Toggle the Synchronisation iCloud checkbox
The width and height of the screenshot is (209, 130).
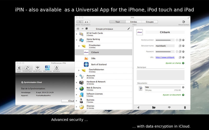(x=22, y=82)
